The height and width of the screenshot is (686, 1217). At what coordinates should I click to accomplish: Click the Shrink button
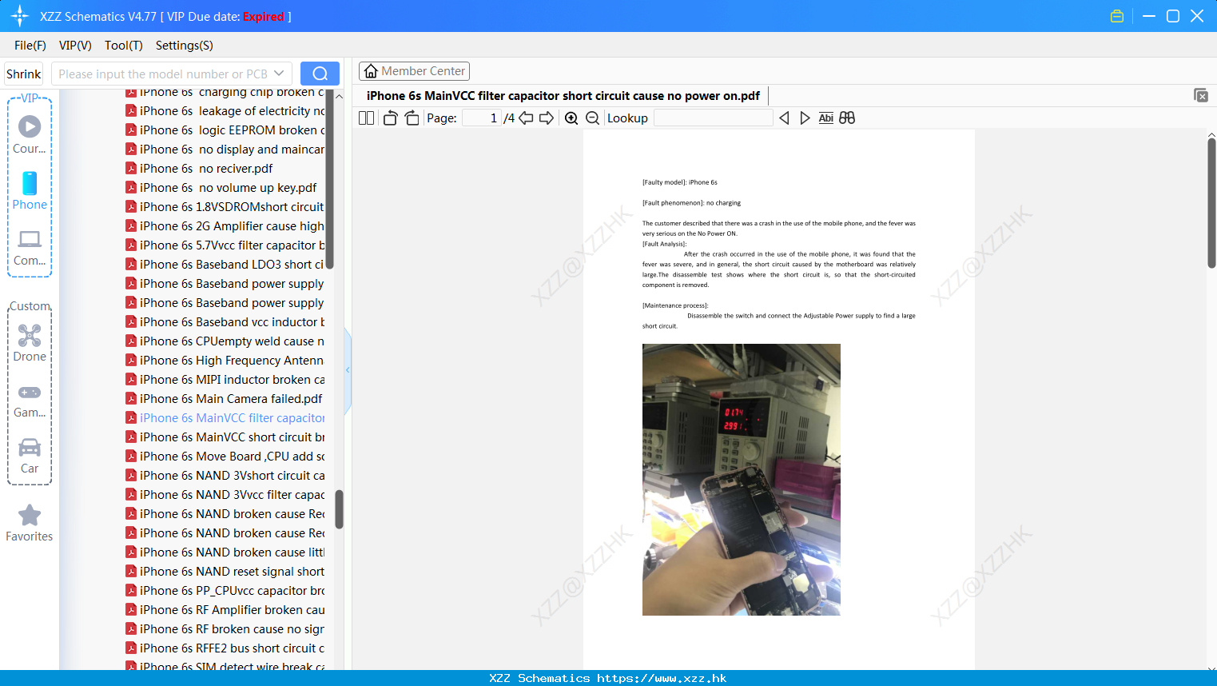pyautogui.click(x=23, y=74)
